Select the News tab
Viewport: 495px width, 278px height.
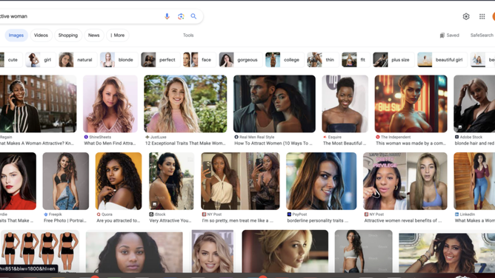coord(94,35)
